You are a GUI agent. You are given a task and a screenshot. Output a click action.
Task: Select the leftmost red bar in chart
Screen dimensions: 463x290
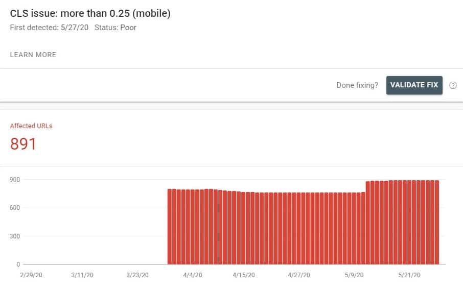tap(170, 227)
